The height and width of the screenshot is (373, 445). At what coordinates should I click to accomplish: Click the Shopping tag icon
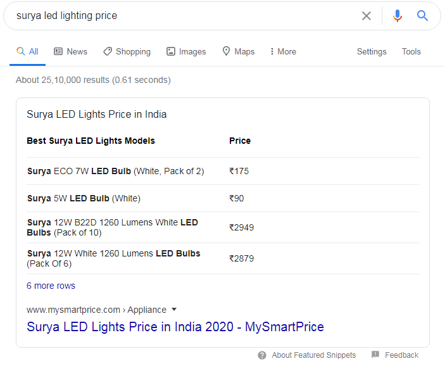[x=108, y=51]
